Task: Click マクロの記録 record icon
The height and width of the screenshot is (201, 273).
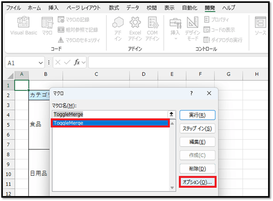Action: [61, 19]
